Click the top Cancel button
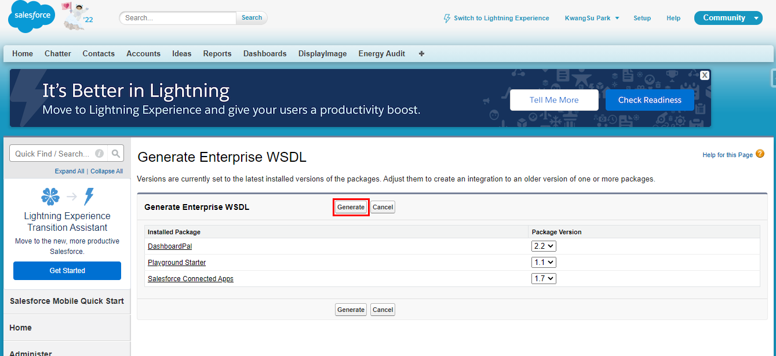 click(382, 207)
